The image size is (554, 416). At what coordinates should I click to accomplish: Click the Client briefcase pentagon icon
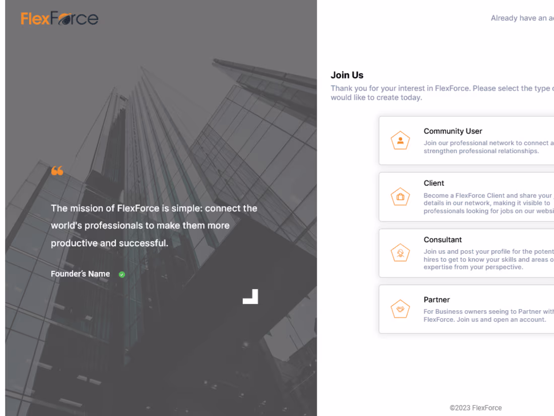[400, 196]
